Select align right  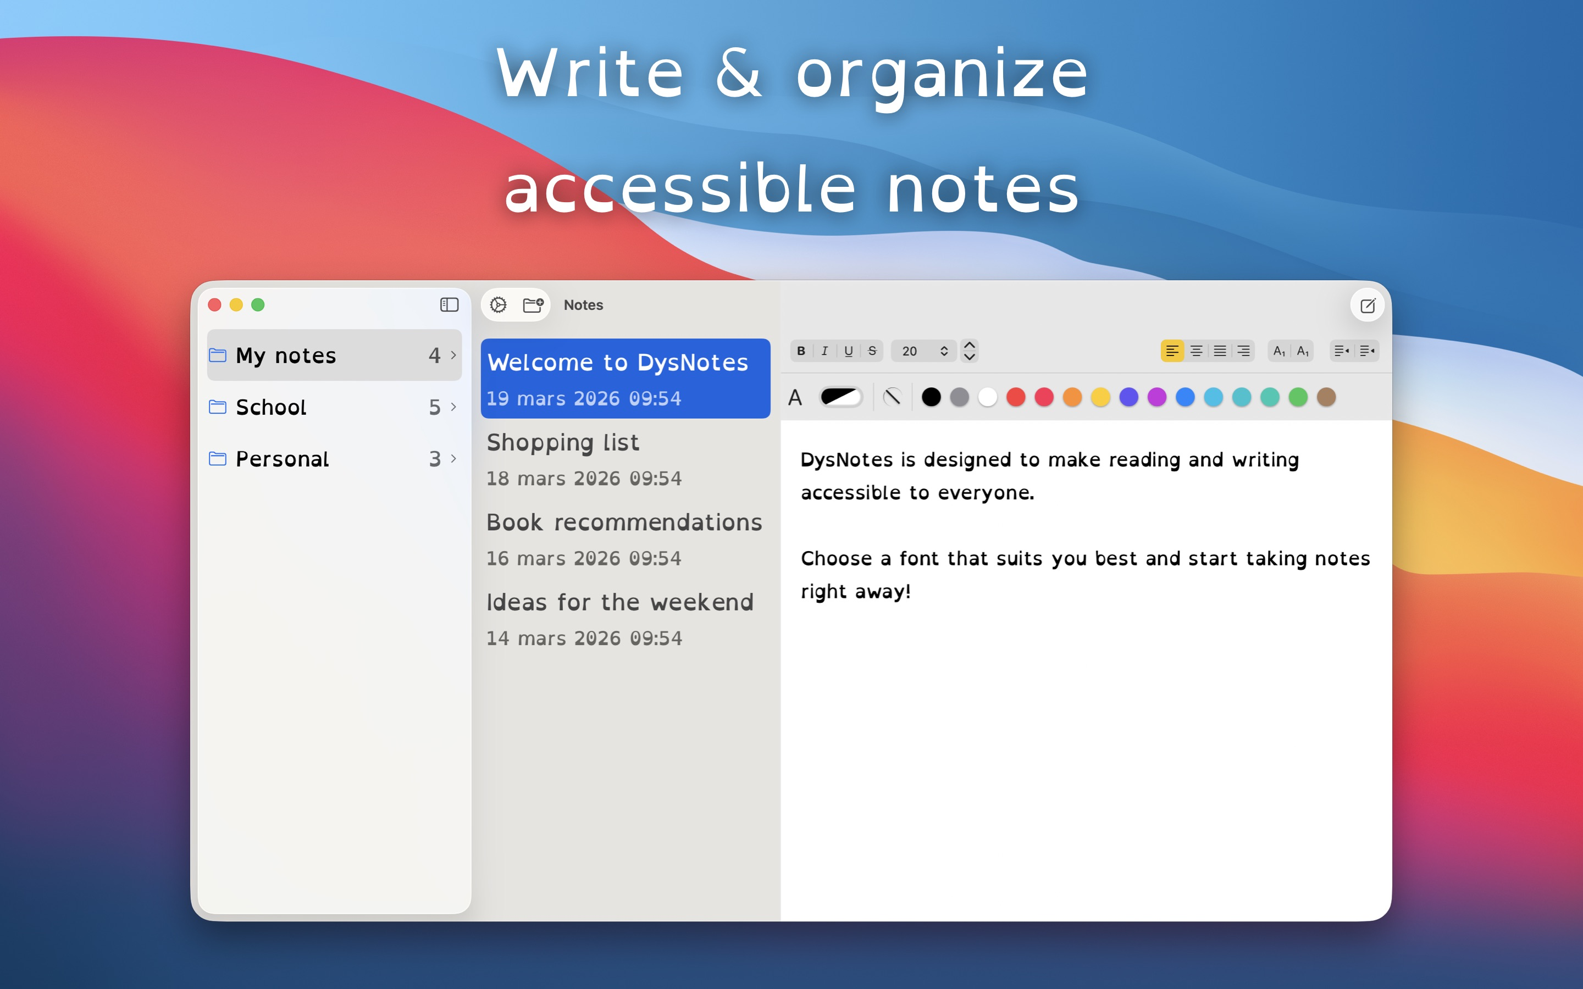click(1243, 351)
